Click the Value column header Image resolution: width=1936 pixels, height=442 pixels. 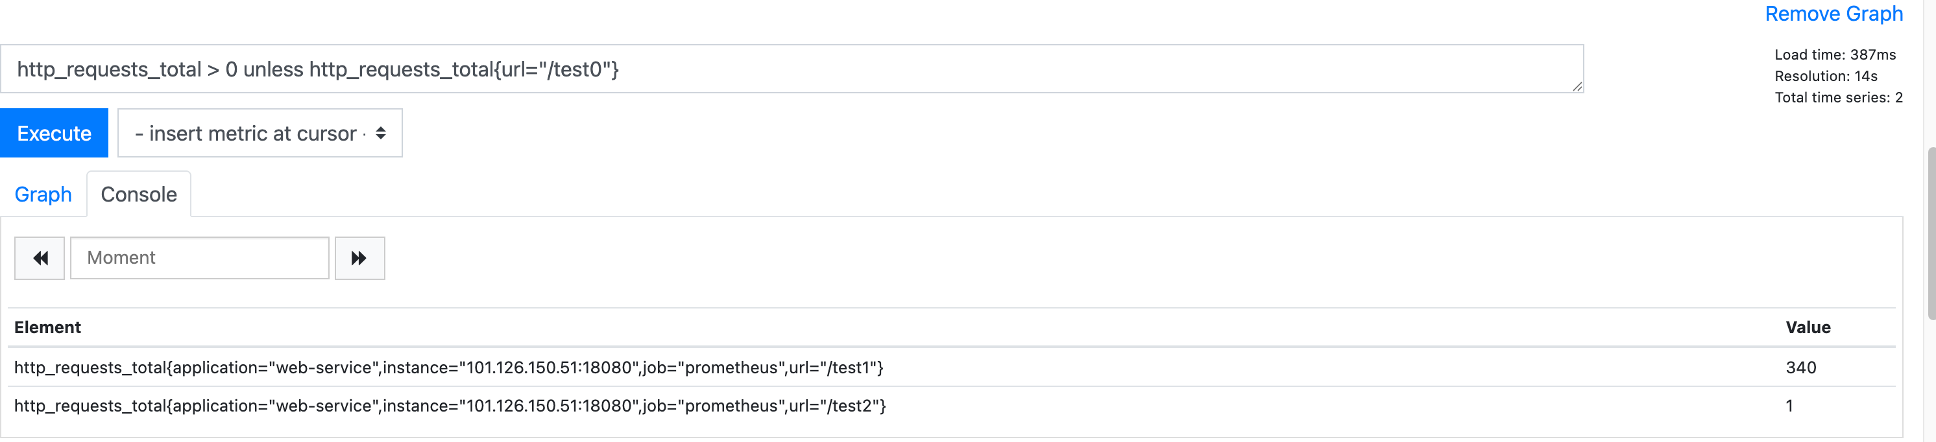tap(1808, 328)
